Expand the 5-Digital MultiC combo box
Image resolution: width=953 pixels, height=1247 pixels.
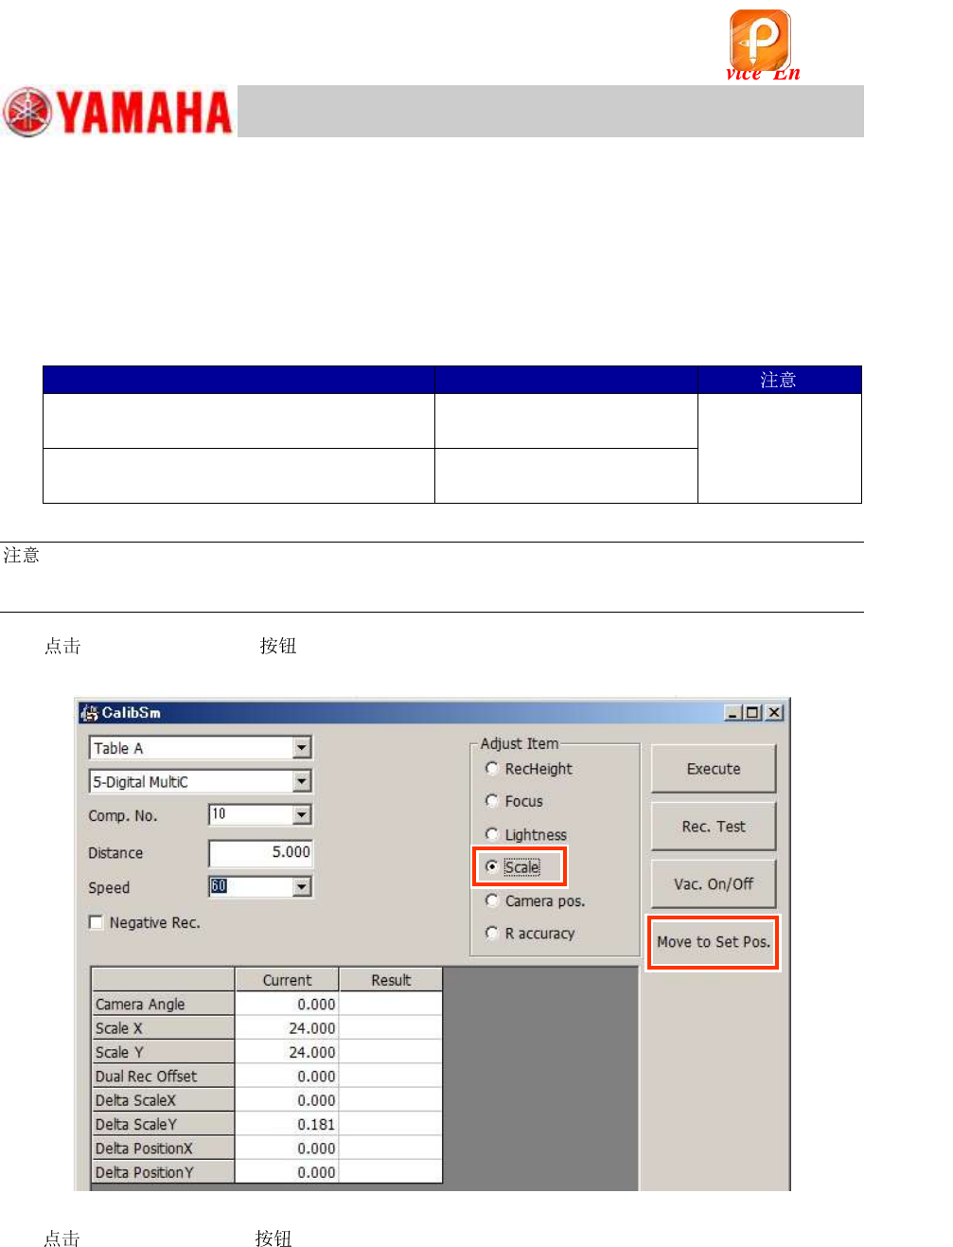coord(302,781)
